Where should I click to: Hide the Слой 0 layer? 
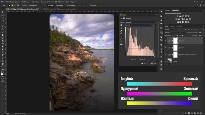coord(165,62)
